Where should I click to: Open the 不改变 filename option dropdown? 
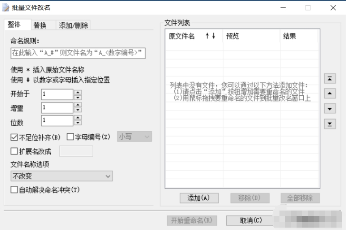pos(62,176)
